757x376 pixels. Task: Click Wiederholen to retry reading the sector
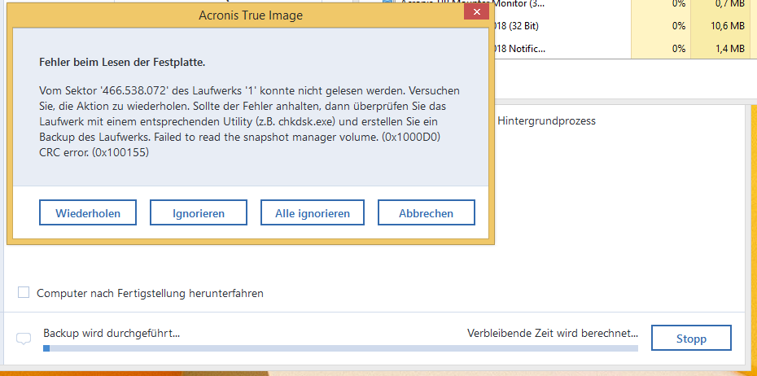tap(88, 213)
